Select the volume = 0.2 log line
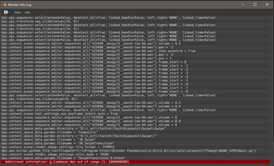Image resolution: width=274 pixels, height=166 pixels. (135, 103)
